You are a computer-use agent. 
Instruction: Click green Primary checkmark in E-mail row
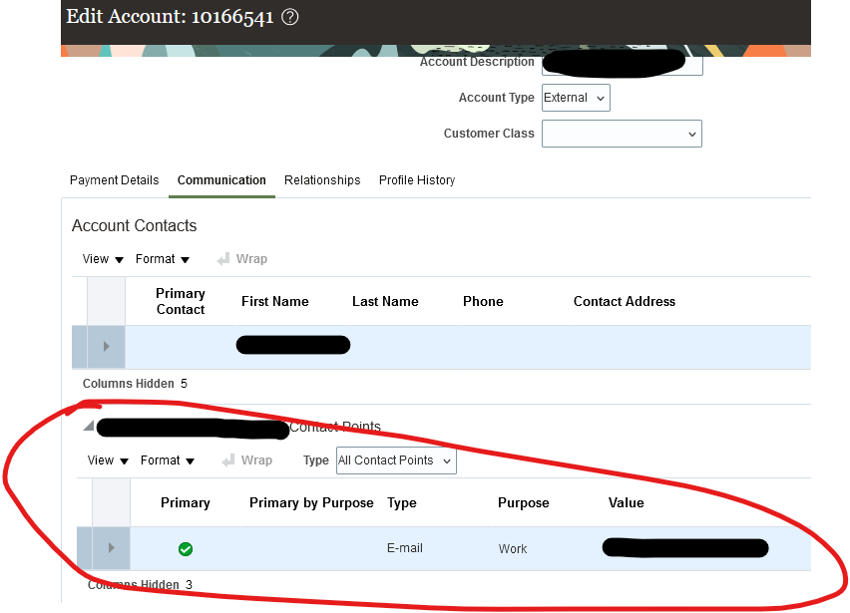[186, 549]
